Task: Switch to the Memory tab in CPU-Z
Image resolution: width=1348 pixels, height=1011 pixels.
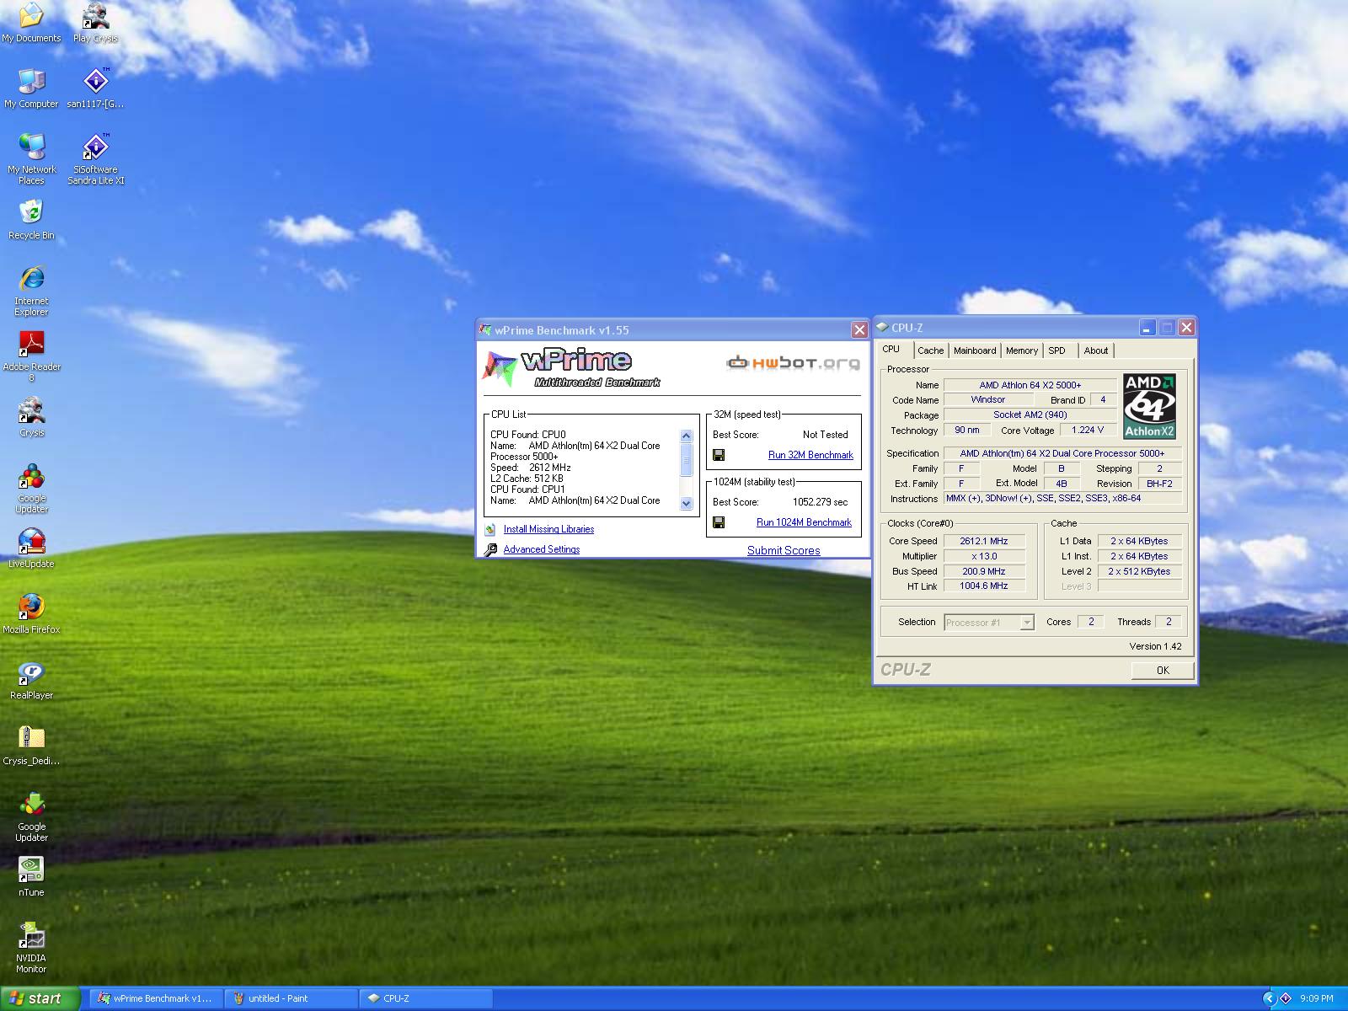Action: [x=1022, y=350]
